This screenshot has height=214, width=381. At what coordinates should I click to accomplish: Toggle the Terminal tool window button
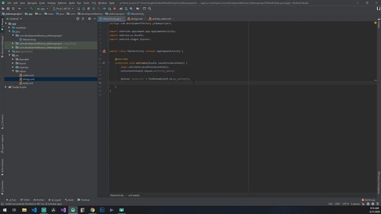pos(83,200)
